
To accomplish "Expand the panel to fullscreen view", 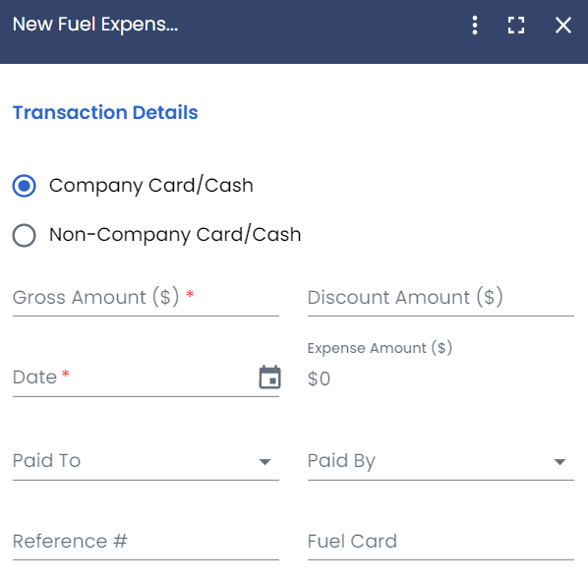I will (x=516, y=26).
